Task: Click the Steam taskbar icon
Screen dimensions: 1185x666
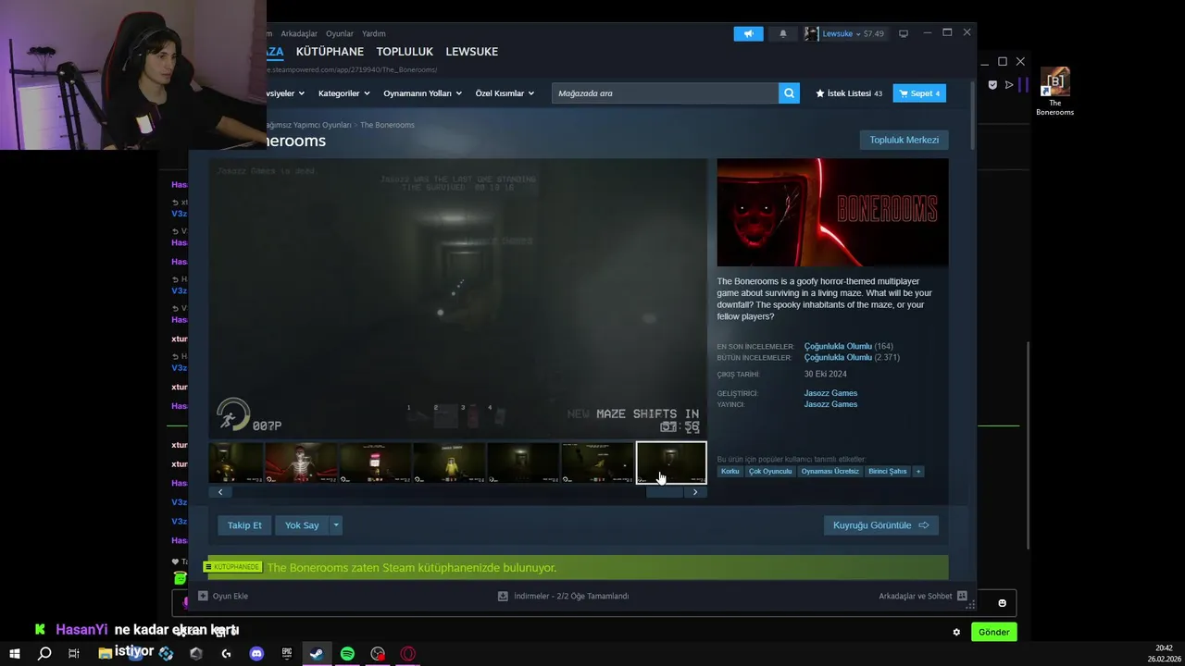Action: coord(317,653)
